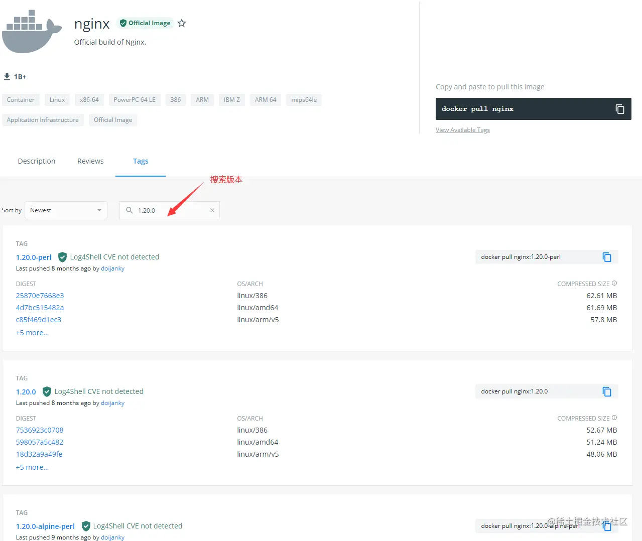Open View Available Tags link
The height and width of the screenshot is (541, 642).
tap(463, 130)
